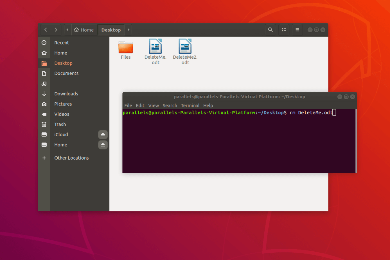Click the Downloads arrow icon in sidebar

click(x=44, y=93)
